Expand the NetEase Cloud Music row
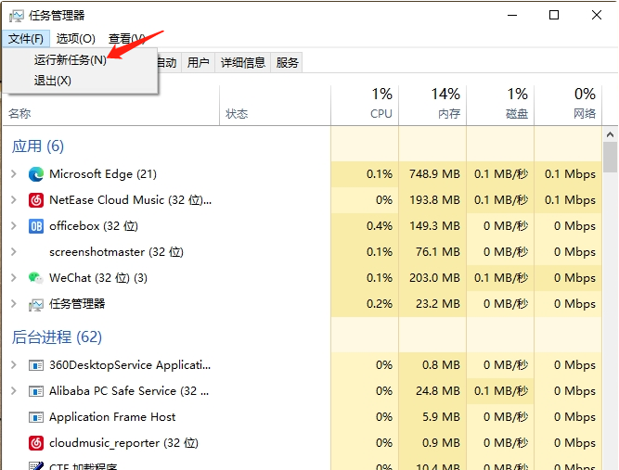The height and width of the screenshot is (470, 619). (x=14, y=200)
